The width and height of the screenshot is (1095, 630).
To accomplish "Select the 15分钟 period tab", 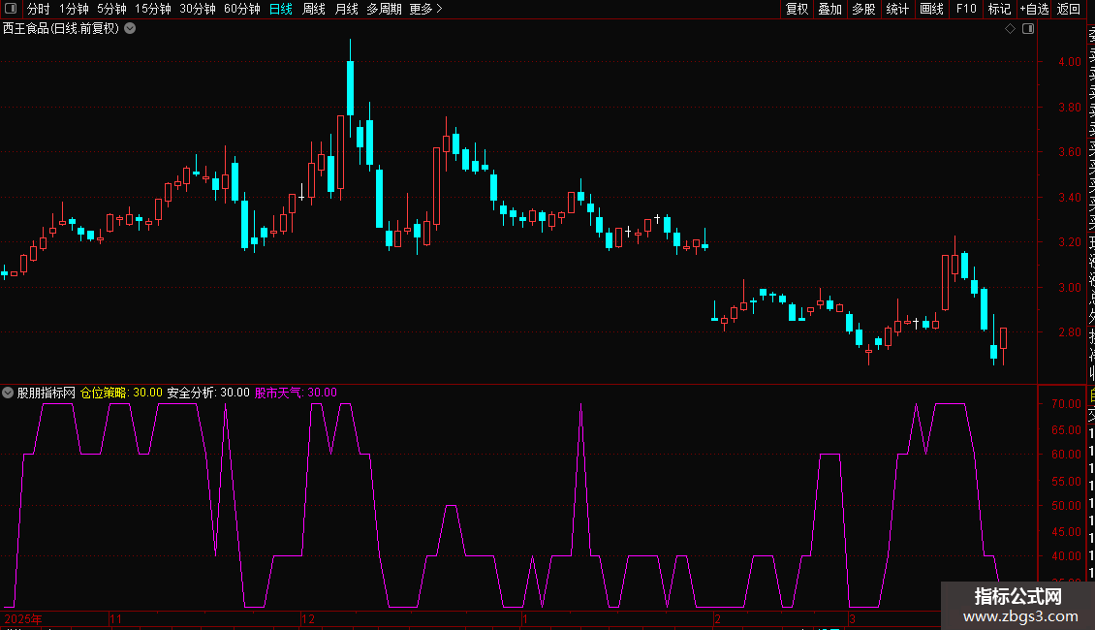I will [153, 9].
